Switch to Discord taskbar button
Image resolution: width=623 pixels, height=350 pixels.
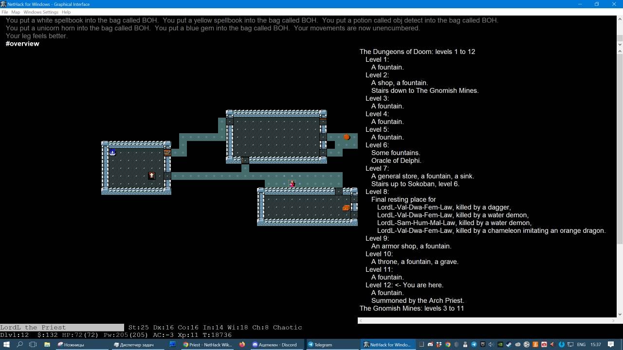[x=275, y=345]
